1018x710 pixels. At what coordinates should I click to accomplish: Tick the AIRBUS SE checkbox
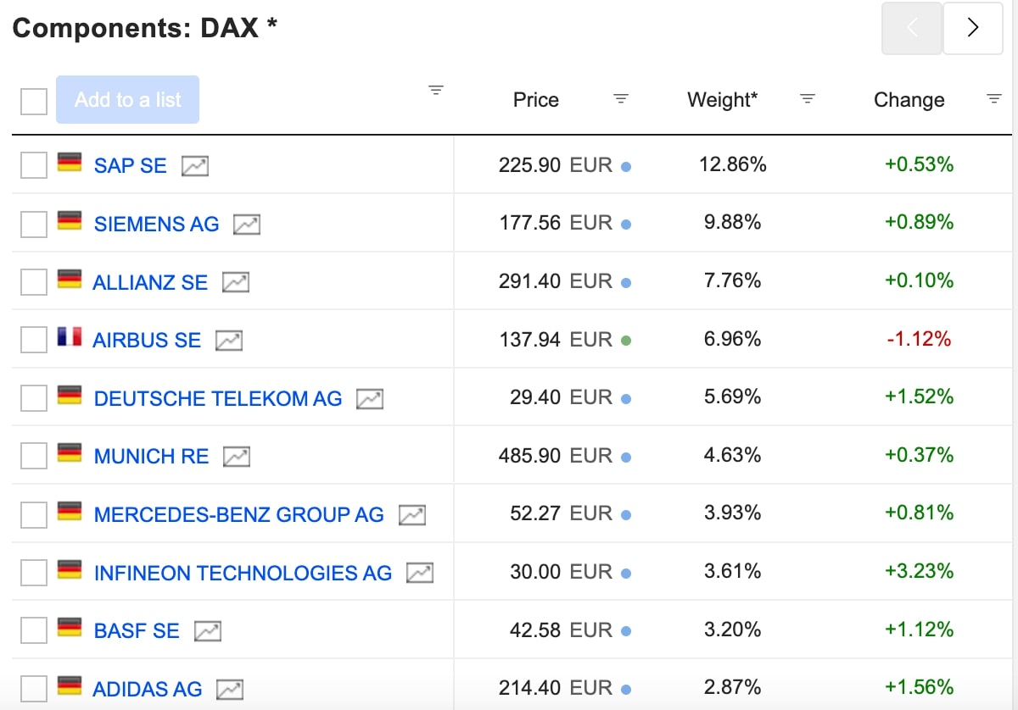[34, 340]
